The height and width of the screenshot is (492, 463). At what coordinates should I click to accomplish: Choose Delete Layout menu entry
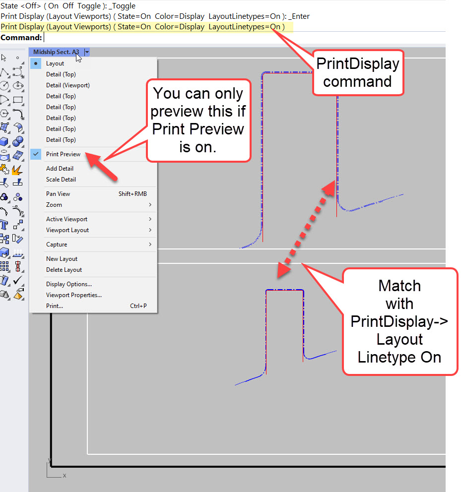(x=64, y=270)
